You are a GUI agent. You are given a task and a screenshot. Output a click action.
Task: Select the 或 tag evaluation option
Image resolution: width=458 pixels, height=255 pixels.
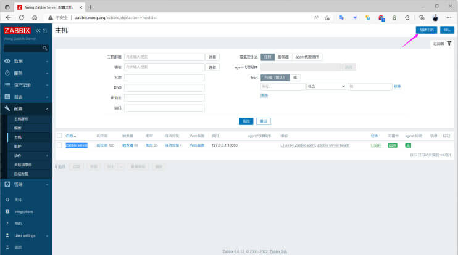(295, 77)
